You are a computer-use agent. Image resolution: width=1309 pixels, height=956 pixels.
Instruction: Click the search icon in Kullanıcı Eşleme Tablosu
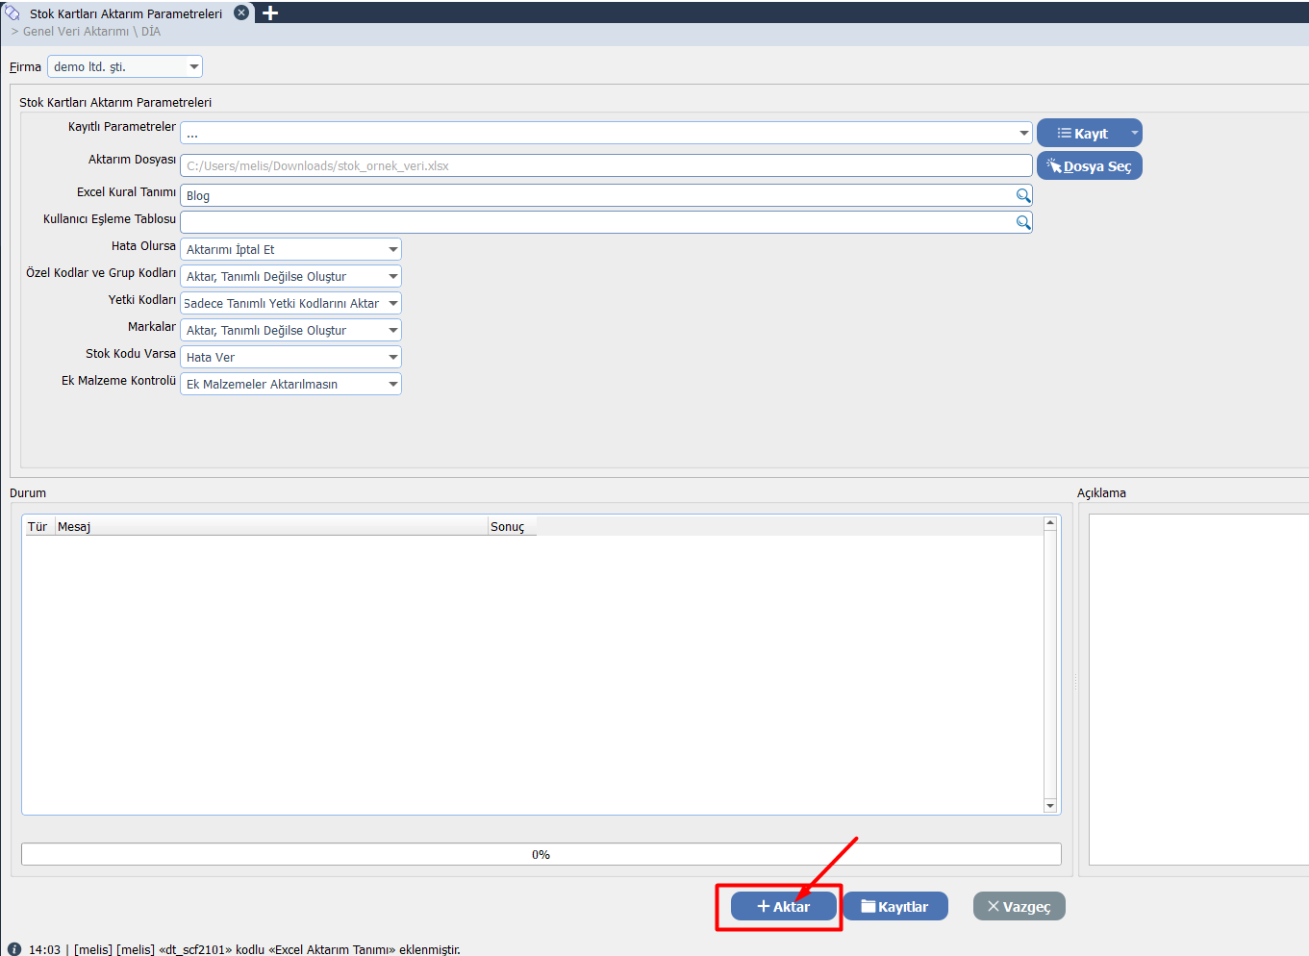point(1023,222)
